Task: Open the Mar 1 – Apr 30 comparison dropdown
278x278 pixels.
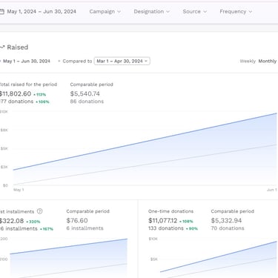Action: 122,61
